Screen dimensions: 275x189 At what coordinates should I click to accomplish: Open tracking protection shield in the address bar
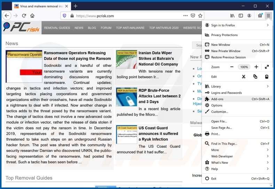pos(64,16)
